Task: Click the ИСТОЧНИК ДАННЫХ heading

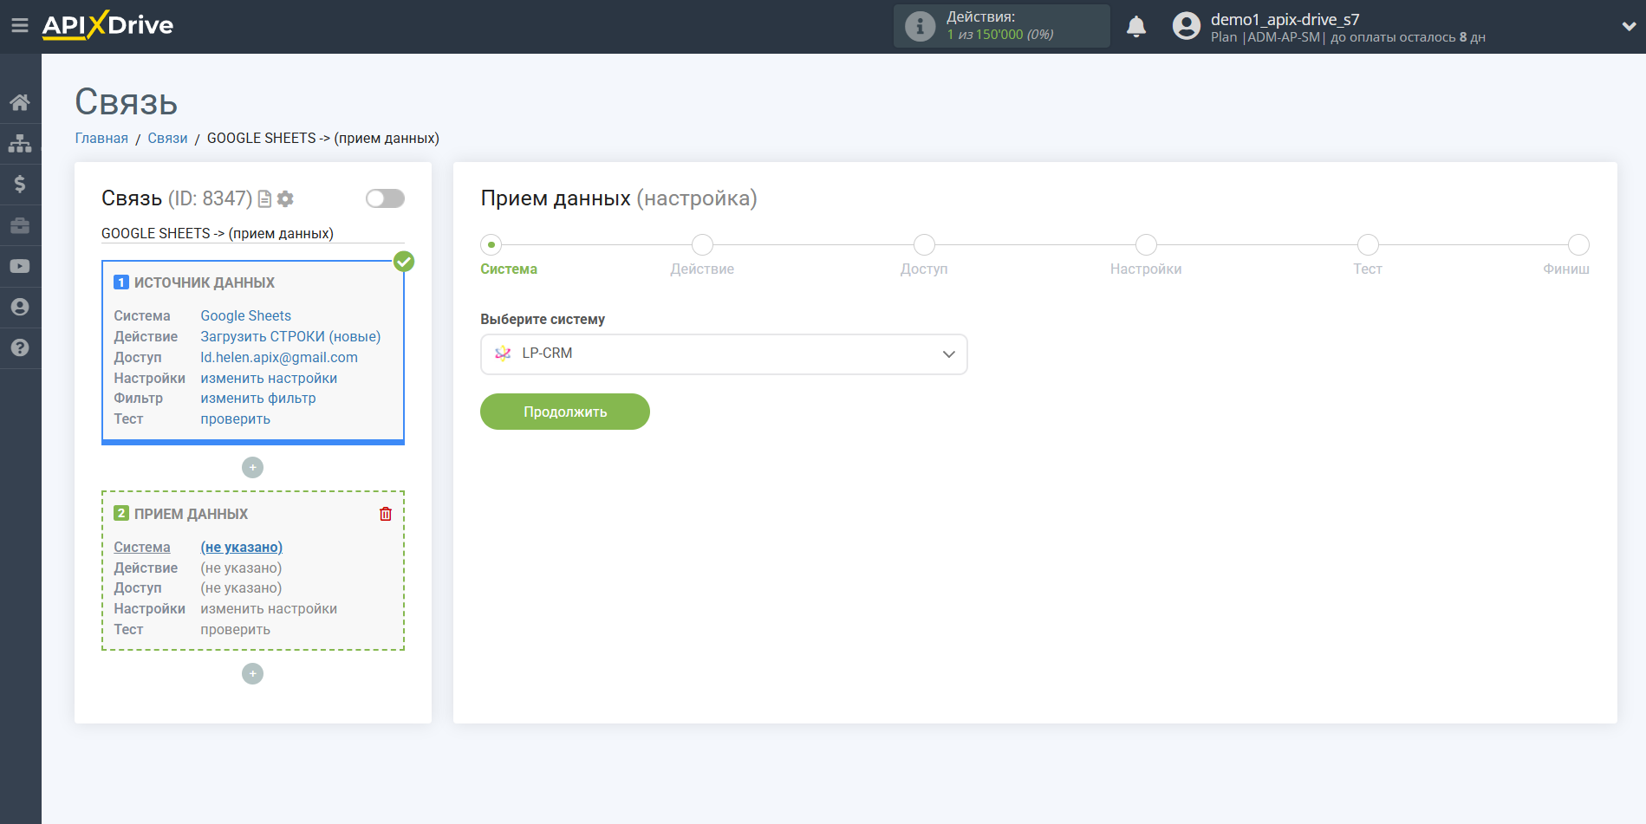Action: coord(205,282)
